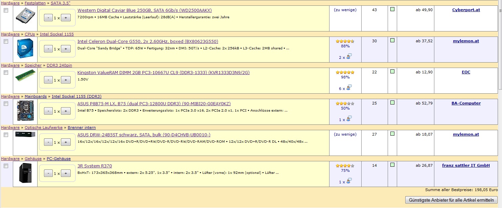The image size is (502, 208).
Task: Open reviews icon for ASUS P8B75-M LX
Action: coord(349,119)
